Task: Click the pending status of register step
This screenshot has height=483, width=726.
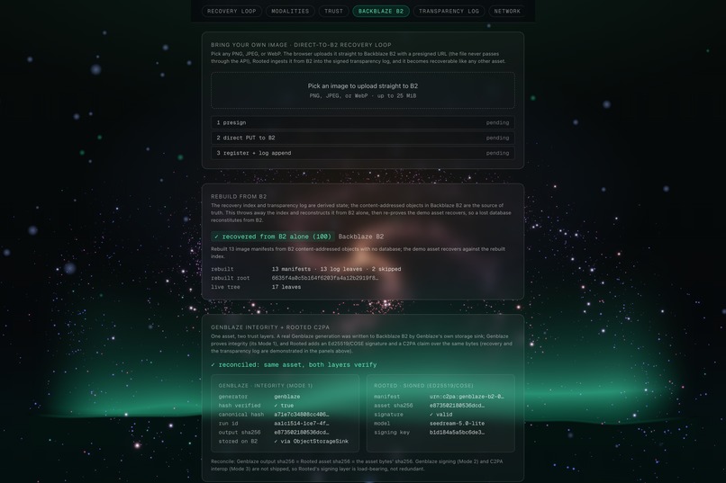Action: (x=497, y=153)
